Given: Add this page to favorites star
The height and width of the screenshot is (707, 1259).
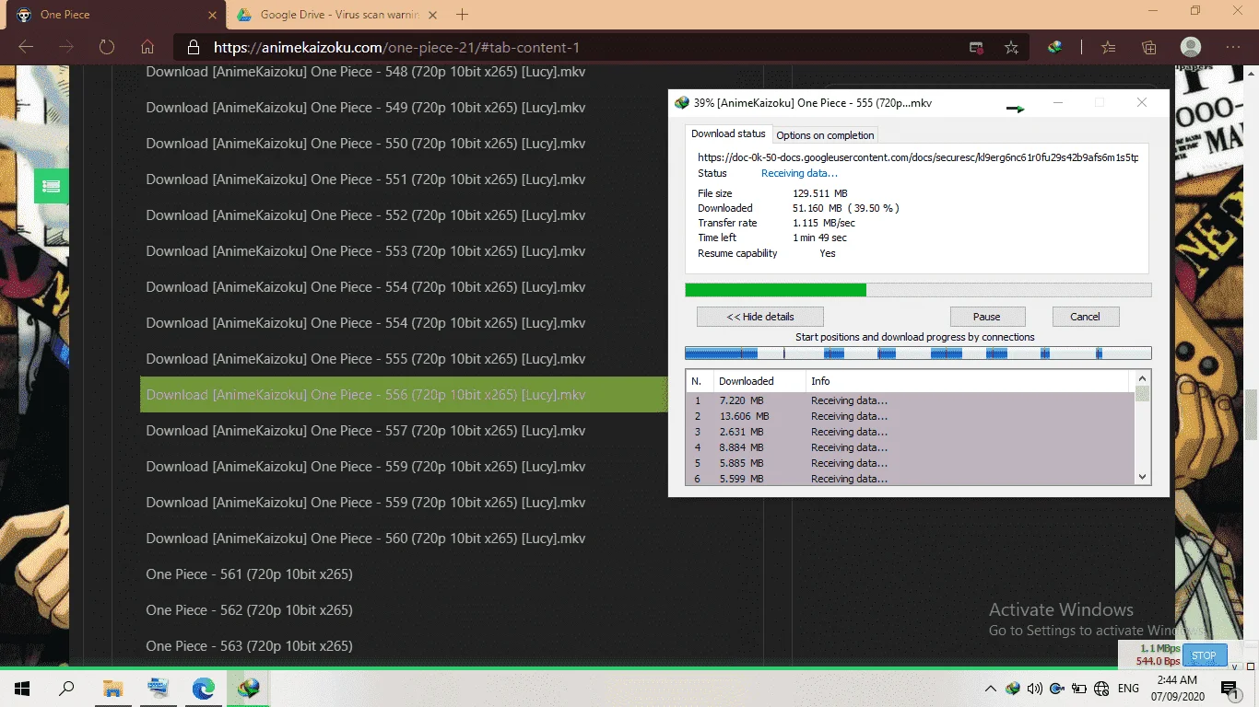Looking at the screenshot, I should [x=1011, y=48].
